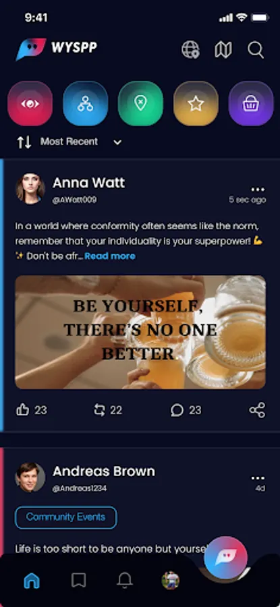Viewport: 280px width, 607px height.
Task: Repost Anna Watt's post
Action: (100, 410)
